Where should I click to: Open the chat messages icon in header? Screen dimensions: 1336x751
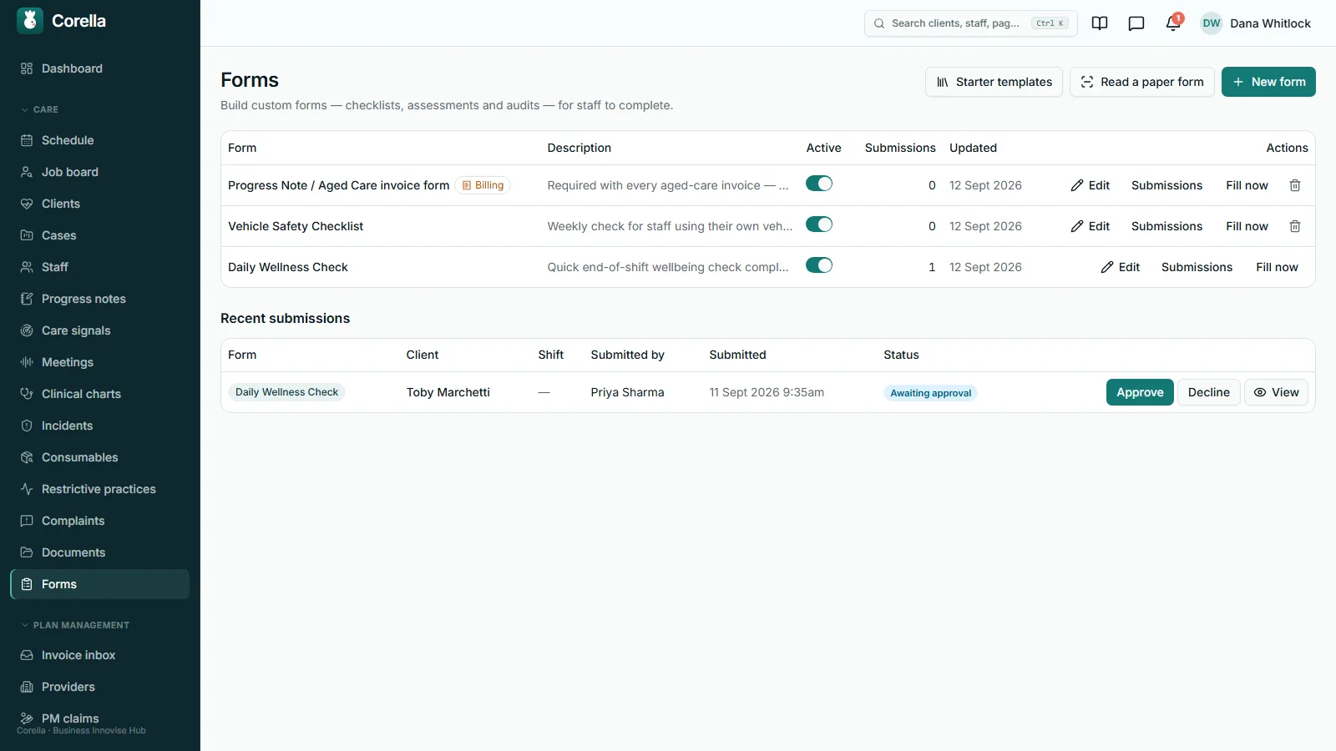point(1136,23)
